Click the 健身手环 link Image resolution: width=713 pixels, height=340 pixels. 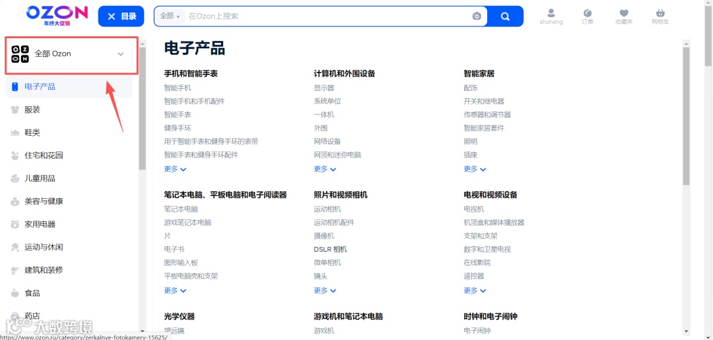pyautogui.click(x=178, y=128)
